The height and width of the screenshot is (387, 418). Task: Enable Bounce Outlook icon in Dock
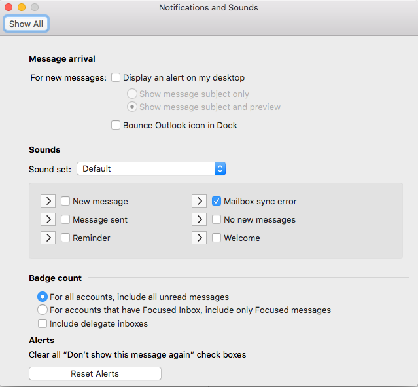click(x=116, y=125)
